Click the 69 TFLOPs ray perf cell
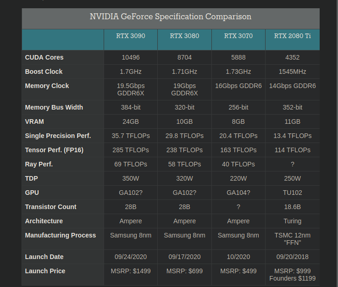The width and height of the screenshot is (338, 287). [131, 164]
